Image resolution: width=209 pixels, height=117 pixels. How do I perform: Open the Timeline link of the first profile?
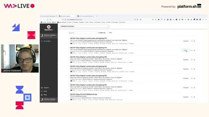coord(131,44)
